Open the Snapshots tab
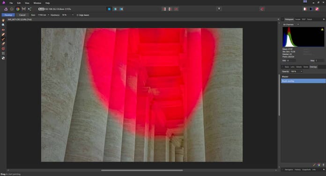The height and width of the screenshot is (176, 326). 306,169
